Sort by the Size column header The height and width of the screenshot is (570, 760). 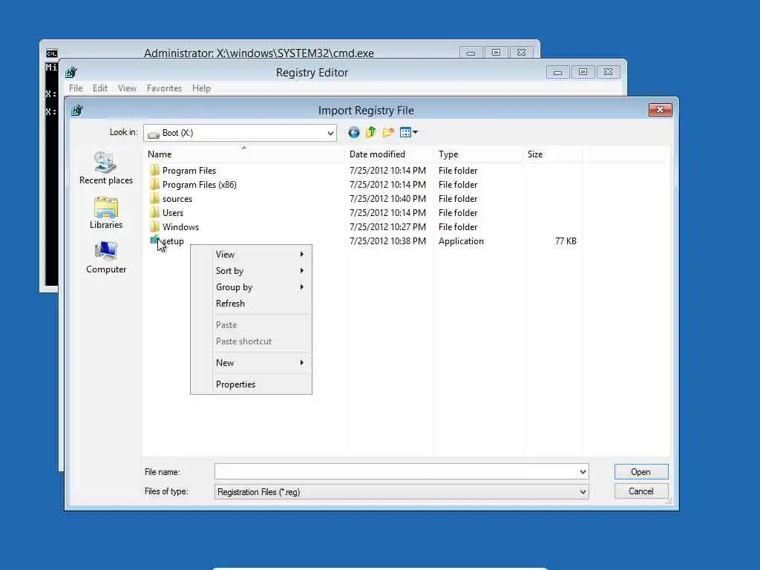coord(553,154)
